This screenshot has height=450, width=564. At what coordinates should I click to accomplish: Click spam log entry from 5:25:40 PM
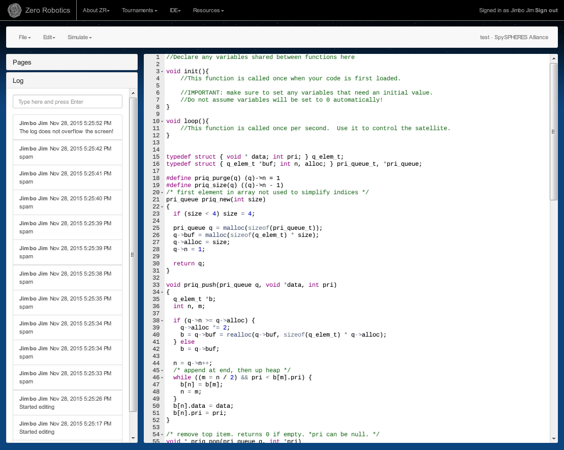pos(68,202)
